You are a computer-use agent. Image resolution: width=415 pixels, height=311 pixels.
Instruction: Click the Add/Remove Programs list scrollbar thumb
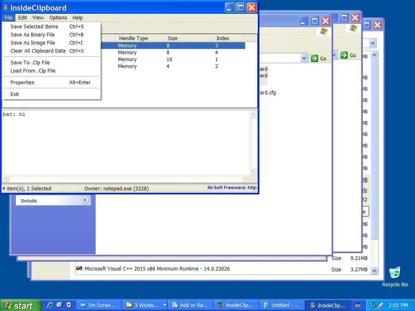click(374, 149)
